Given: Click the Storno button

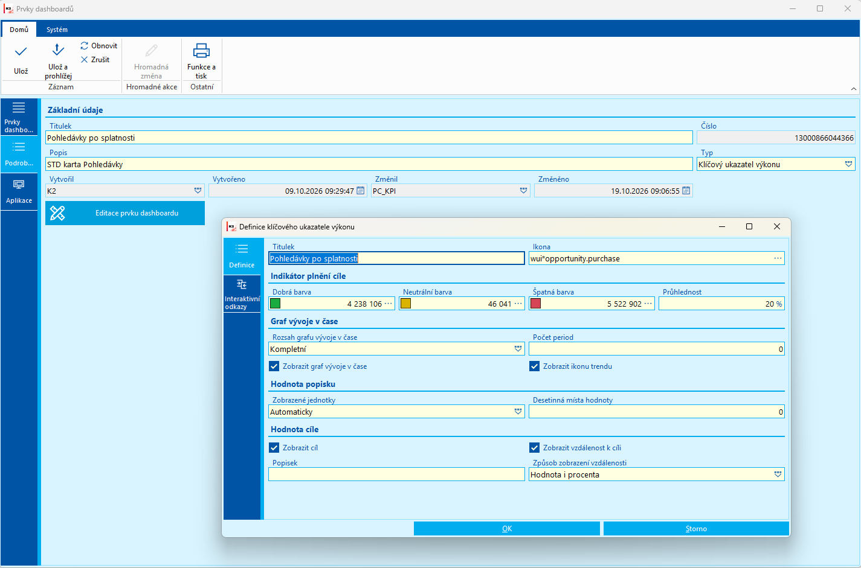Looking at the screenshot, I should [x=696, y=528].
